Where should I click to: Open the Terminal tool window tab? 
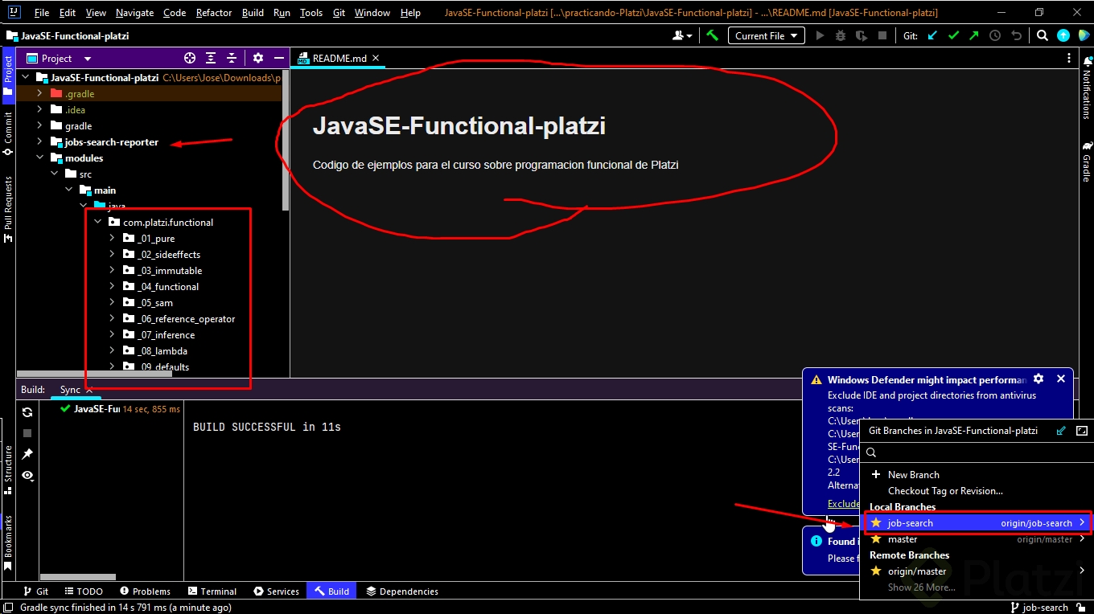coord(212,591)
